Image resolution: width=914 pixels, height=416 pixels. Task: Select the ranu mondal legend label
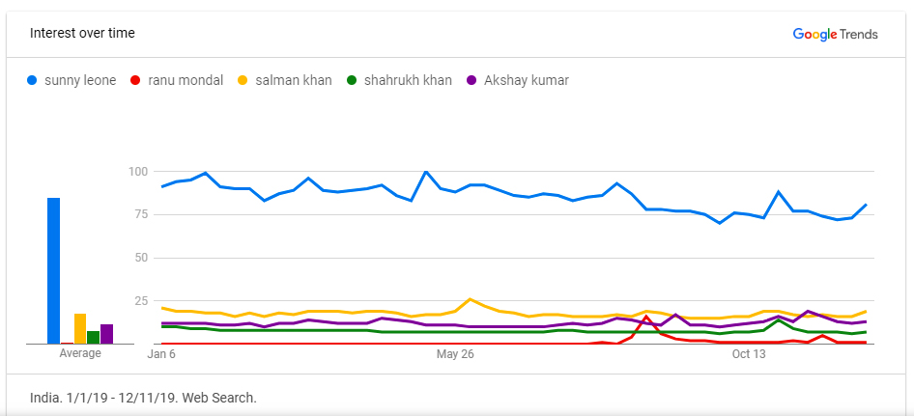pos(186,80)
